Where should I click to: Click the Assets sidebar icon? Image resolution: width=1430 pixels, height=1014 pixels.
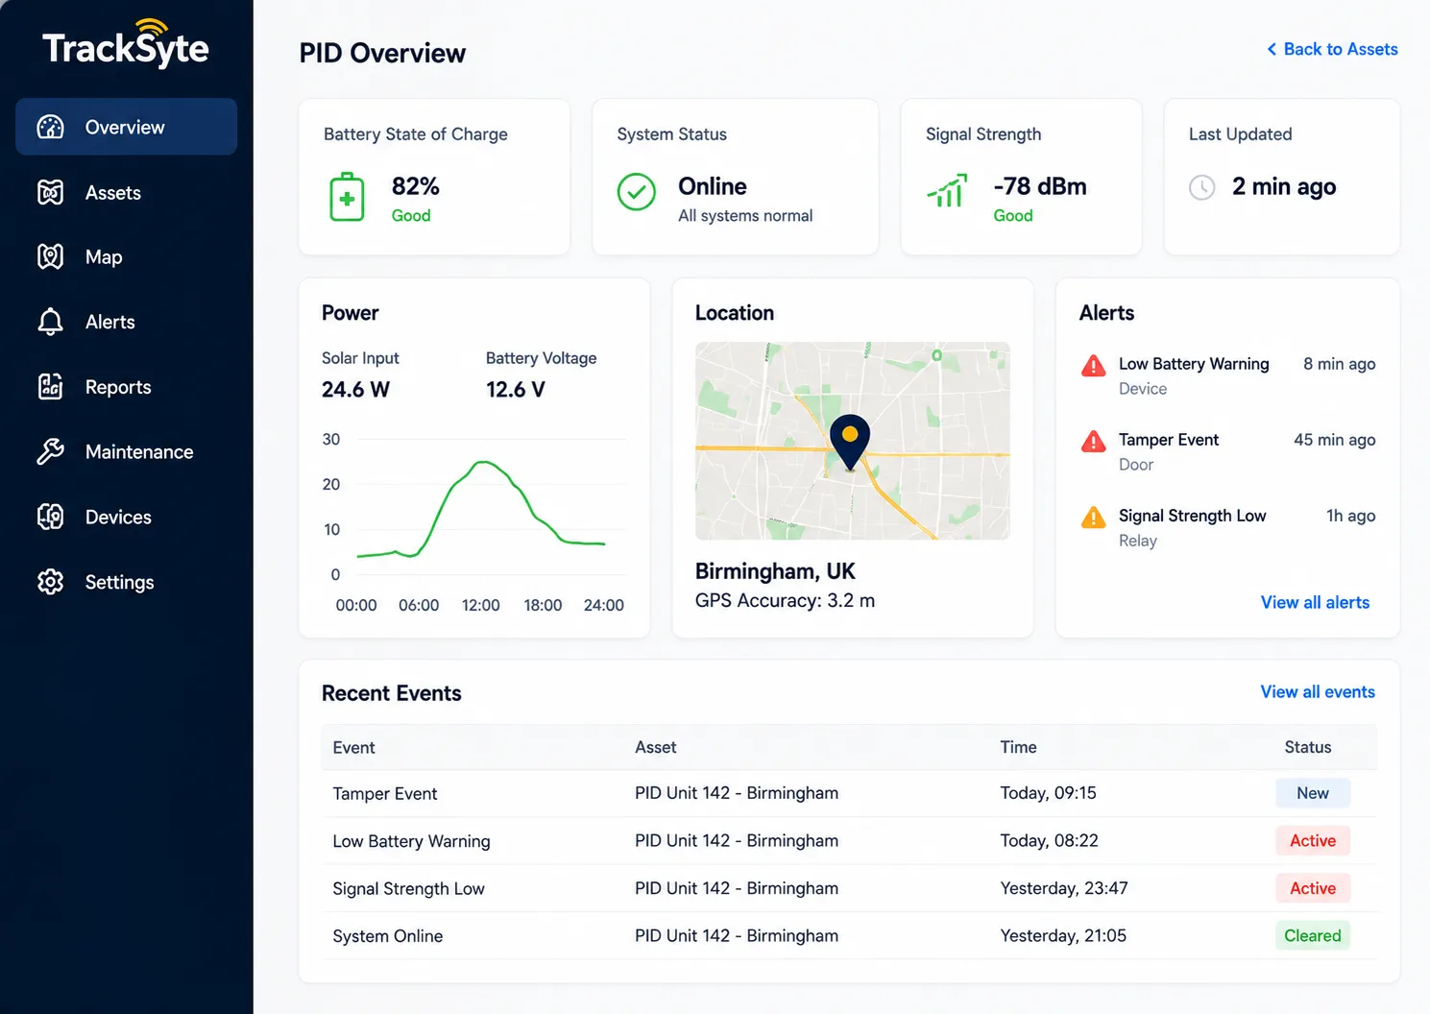point(50,192)
